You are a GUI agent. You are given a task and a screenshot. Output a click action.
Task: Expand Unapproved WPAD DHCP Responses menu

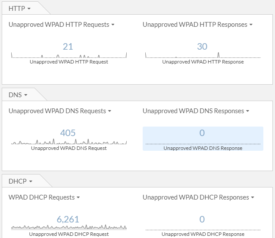click(x=198, y=197)
